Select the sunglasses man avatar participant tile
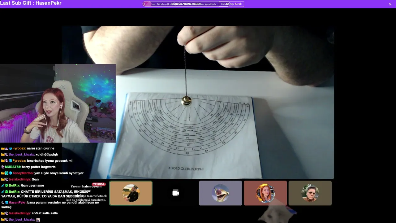 [x=310, y=193]
